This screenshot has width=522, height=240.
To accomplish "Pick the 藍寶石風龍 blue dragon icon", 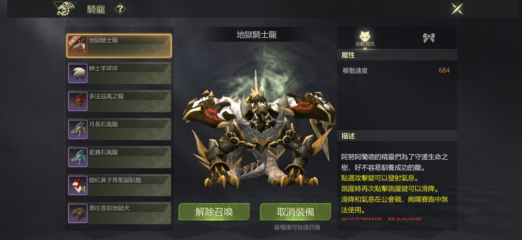I will (78, 157).
